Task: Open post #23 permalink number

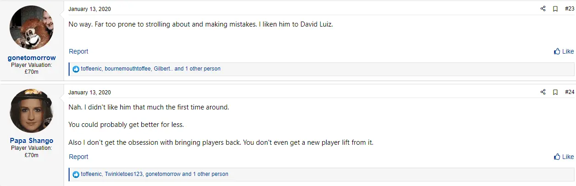Action: [569, 9]
